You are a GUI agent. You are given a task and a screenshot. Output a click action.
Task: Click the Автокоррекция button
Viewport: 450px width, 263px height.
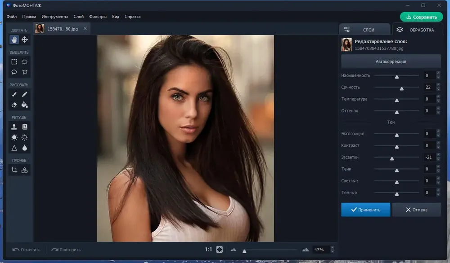coord(391,61)
